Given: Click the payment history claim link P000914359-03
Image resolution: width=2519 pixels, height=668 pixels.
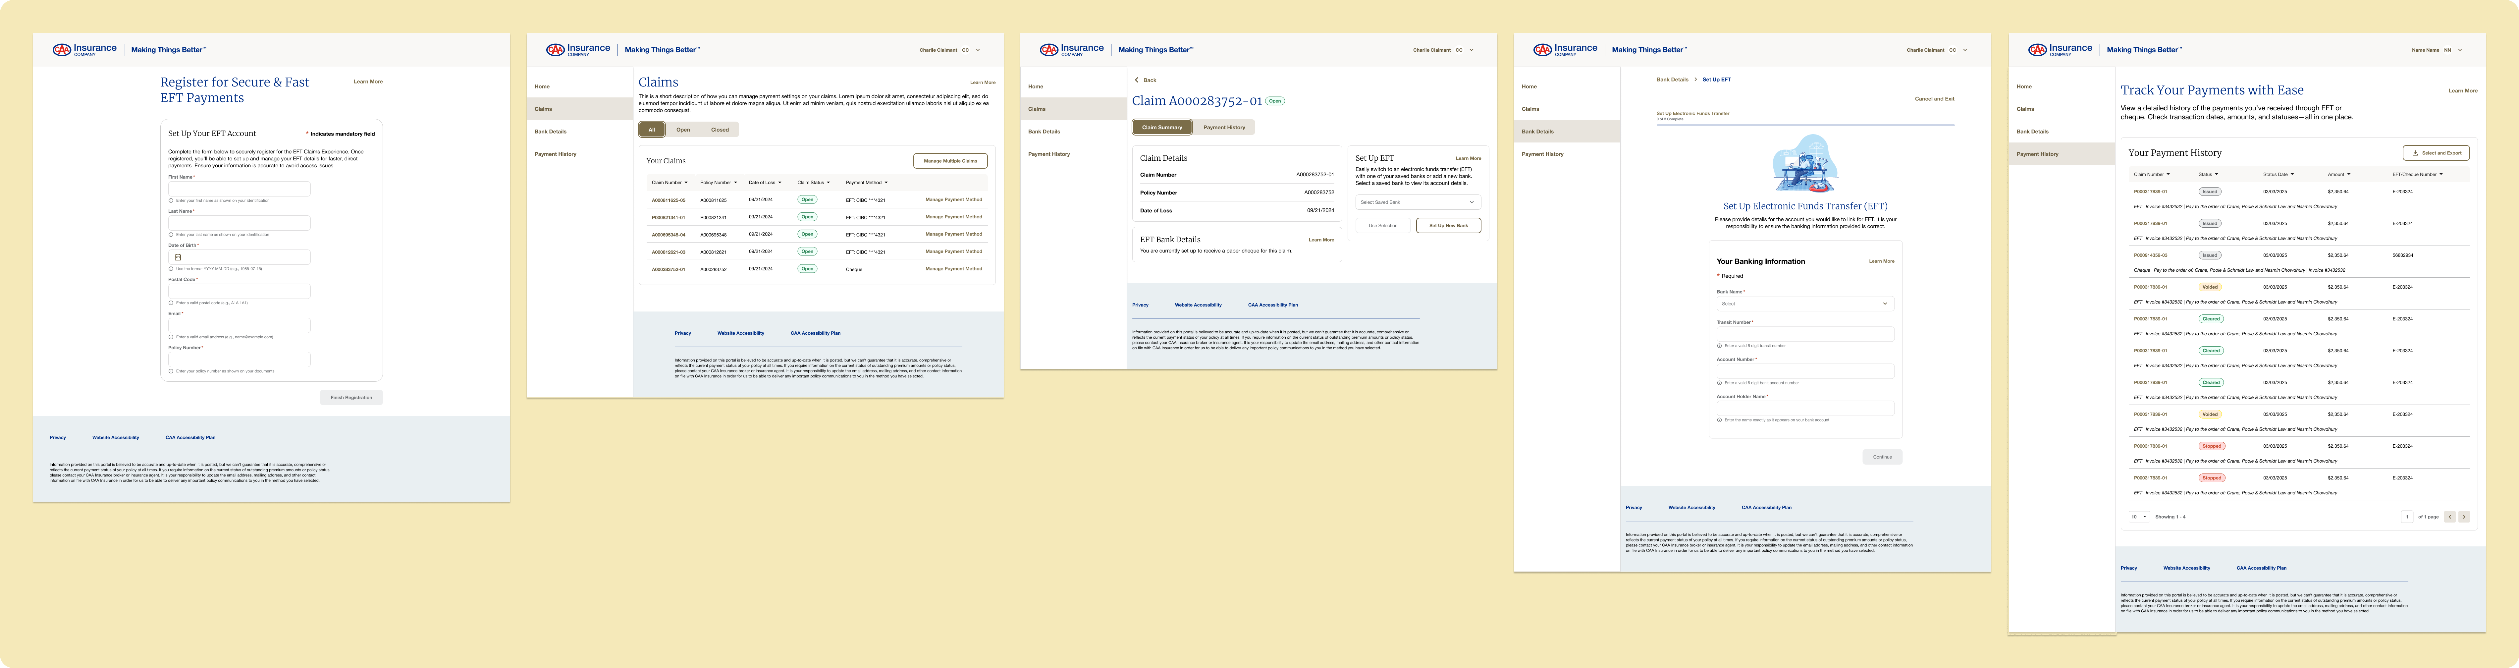Looking at the screenshot, I should point(2150,255).
